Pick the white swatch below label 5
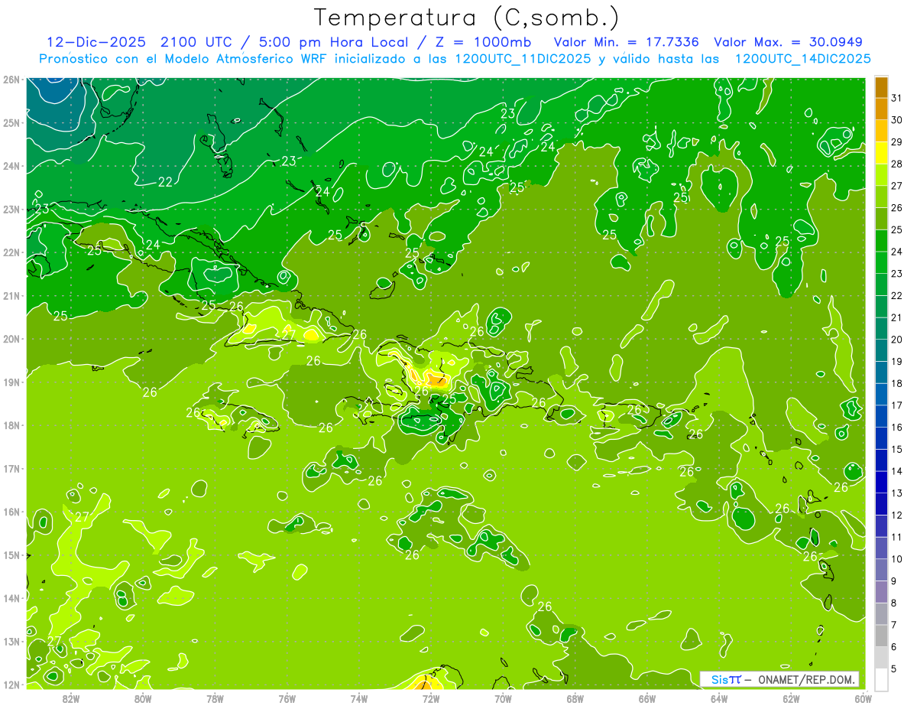This screenshot has width=917, height=709. click(881, 679)
